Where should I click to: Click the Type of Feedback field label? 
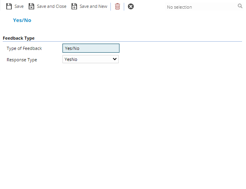(24, 48)
